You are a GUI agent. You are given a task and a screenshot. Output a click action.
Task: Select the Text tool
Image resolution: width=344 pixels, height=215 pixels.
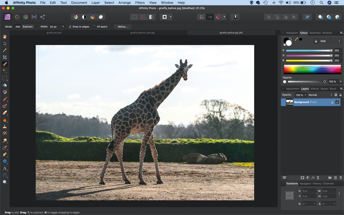click(5, 168)
